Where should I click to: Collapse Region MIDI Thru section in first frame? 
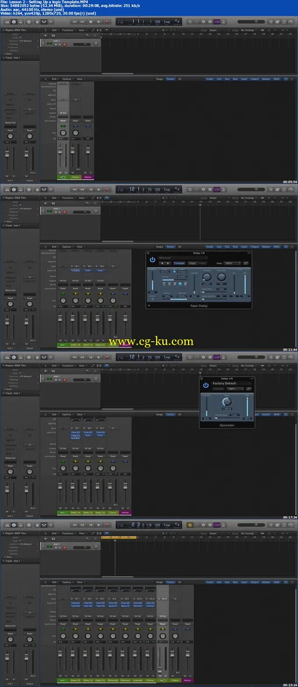tap(3, 30)
